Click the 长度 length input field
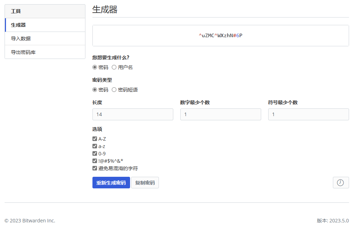 click(133, 114)
